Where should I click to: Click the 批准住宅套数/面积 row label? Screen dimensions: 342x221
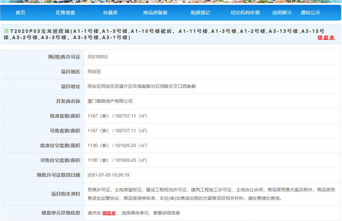(60, 146)
